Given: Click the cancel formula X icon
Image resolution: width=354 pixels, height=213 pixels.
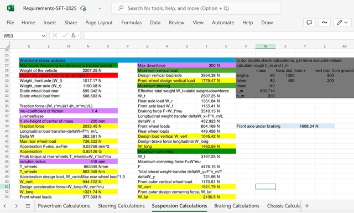Looking at the screenshot, I should click(55, 35).
